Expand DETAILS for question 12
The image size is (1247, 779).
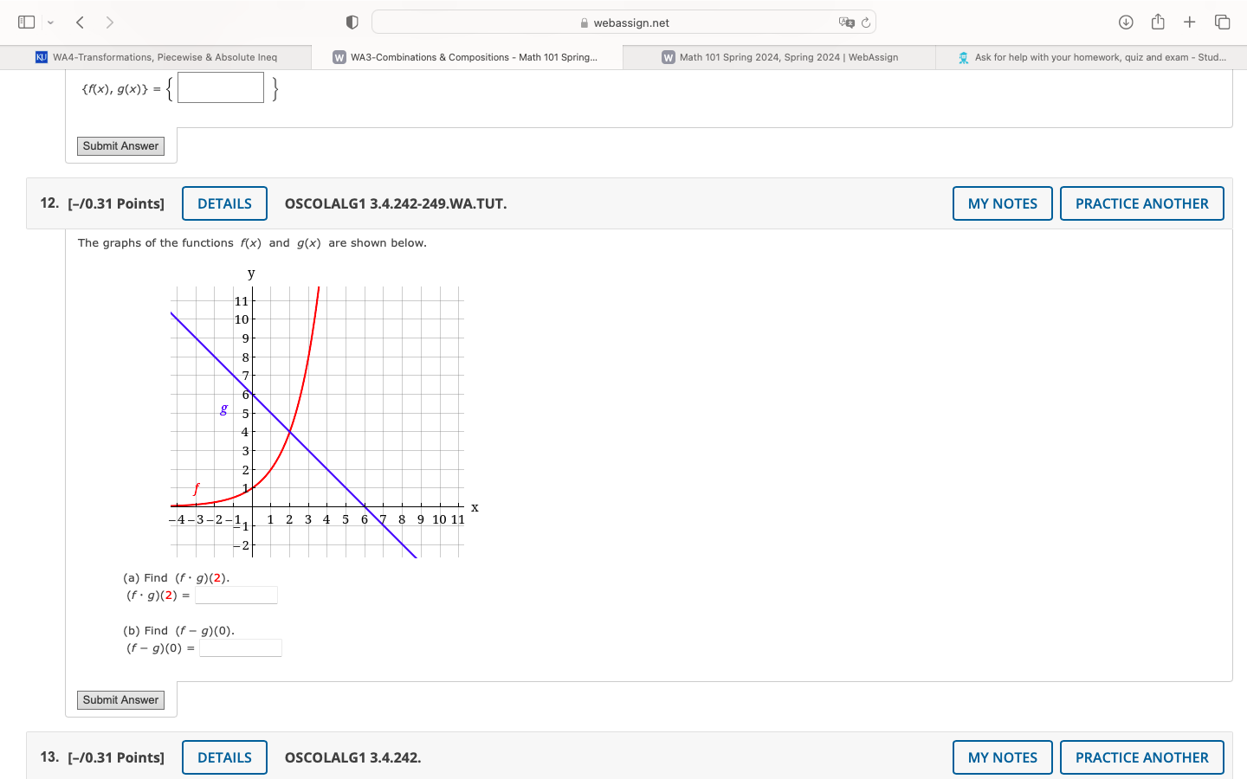224,203
